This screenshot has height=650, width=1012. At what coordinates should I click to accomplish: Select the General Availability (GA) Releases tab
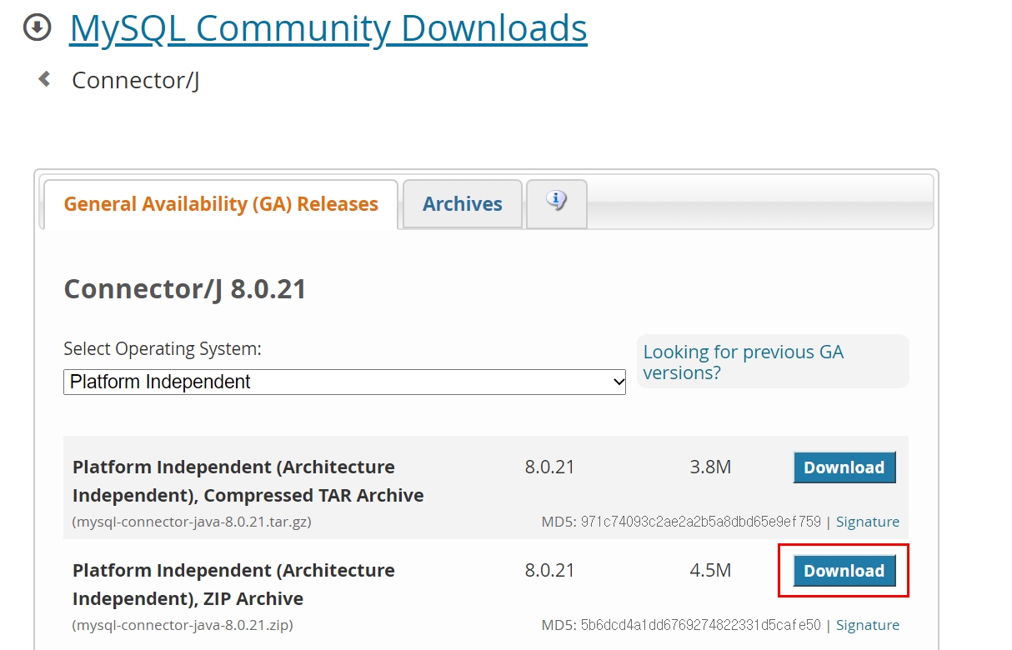(x=221, y=204)
